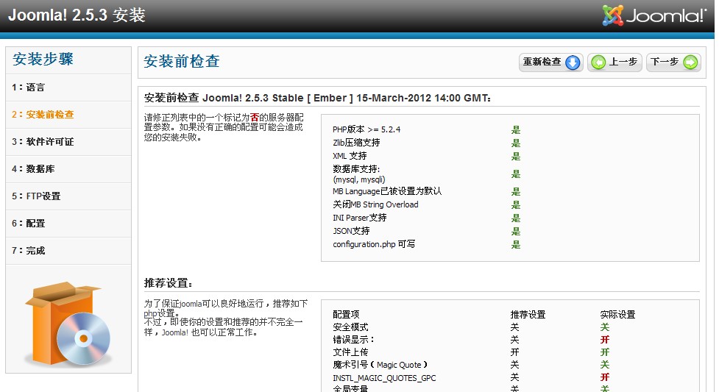Click the orange box with CD image
Screen dimensions: 719x392
click(68, 324)
